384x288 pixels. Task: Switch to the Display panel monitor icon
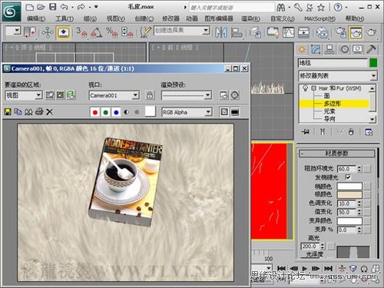[357, 49]
